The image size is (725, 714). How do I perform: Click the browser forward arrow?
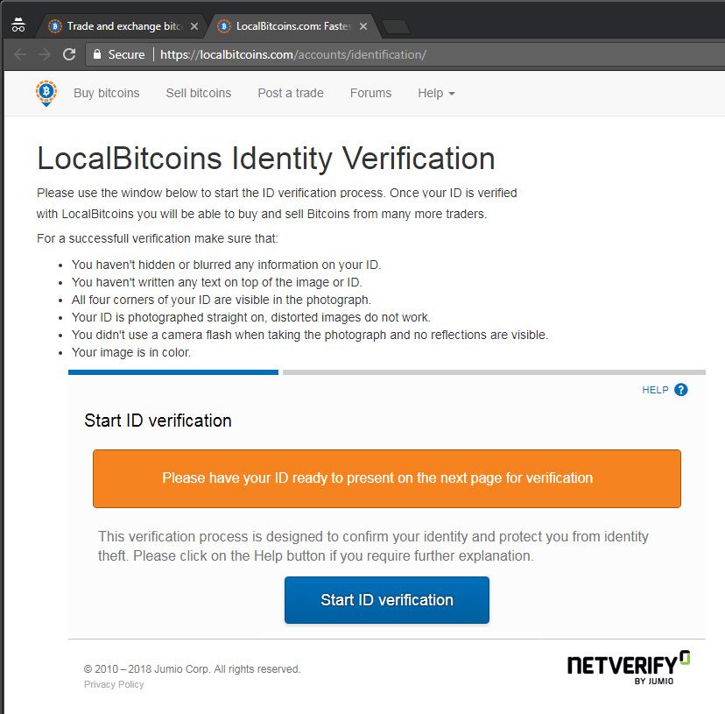coord(45,54)
